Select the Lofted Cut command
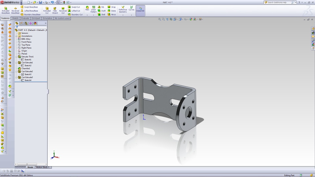The width and height of the screenshot is (315, 177). (x=74, y=11)
